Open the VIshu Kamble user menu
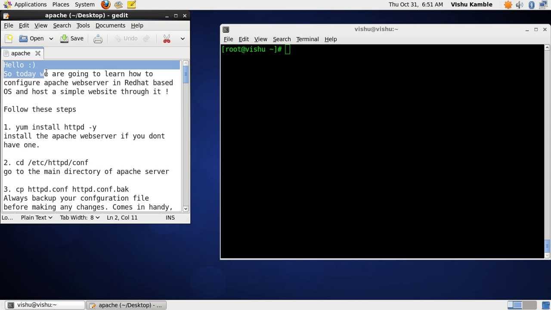This screenshot has width=551, height=310. pyautogui.click(x=471, y=4)
